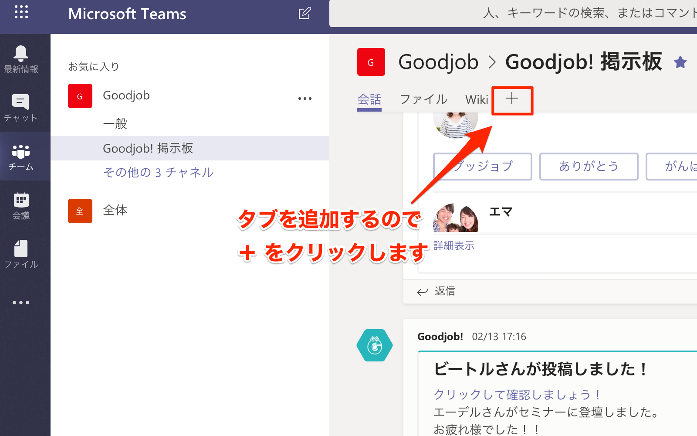Select the 一般 channel
The width and height of the screenshot is (697, 436).
pos(115,124)
